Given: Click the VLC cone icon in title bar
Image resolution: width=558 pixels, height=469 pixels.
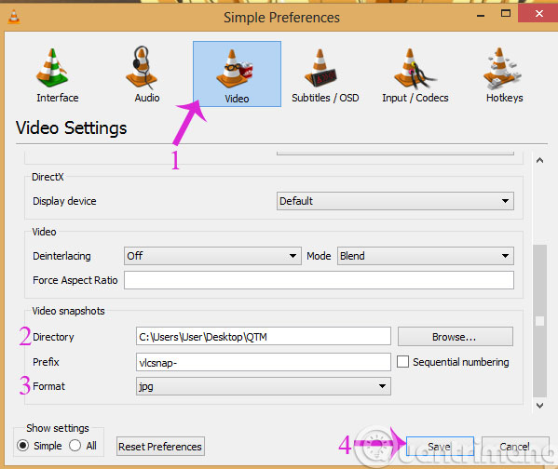Looking at the screenshot, I should (14, 17).
